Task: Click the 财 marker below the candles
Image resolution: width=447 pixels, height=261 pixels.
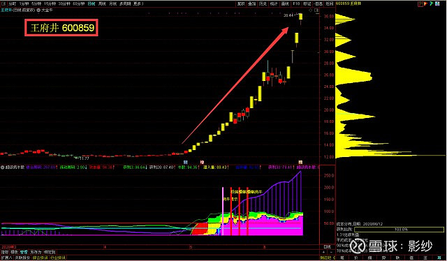Action: click(x=185, y=162)
